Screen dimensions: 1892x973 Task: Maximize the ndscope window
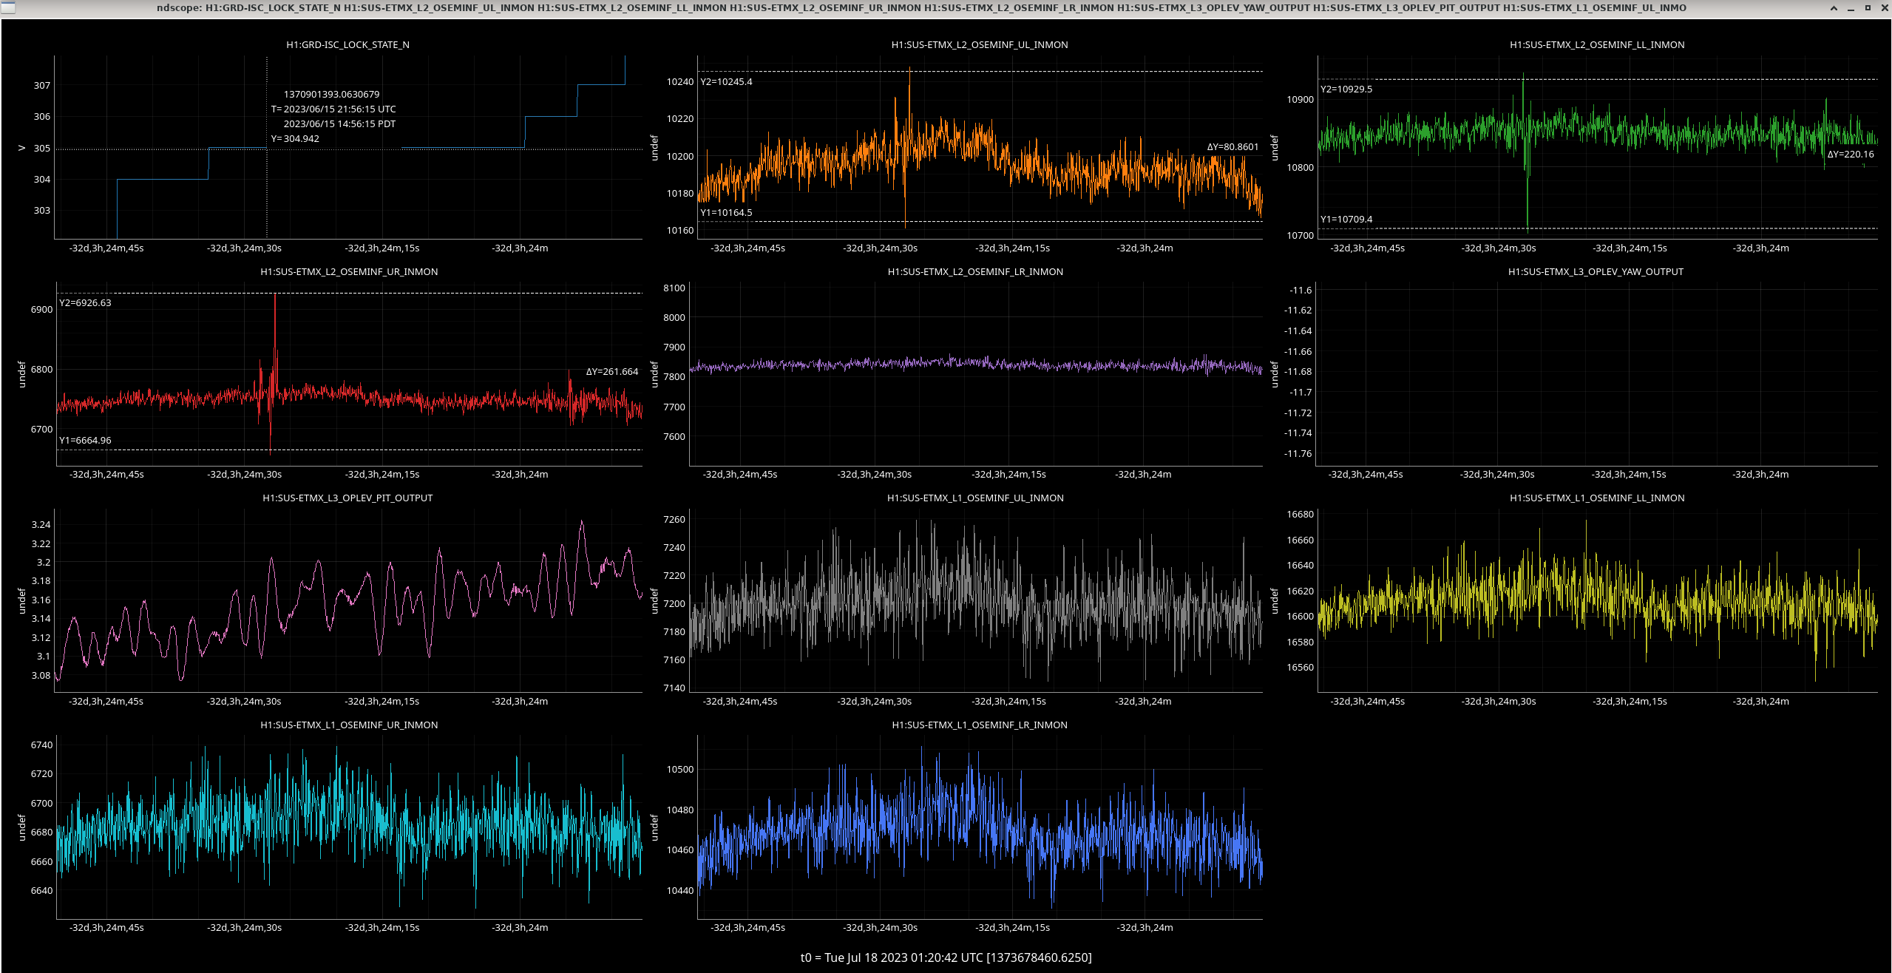click(x=1868, y=8)
